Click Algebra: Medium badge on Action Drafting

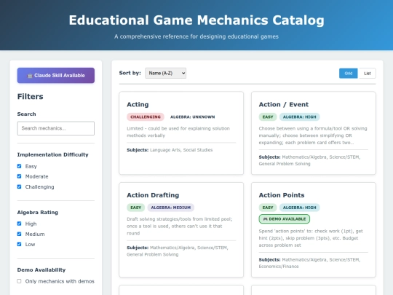pyautogui.click(x=171, y=208)
